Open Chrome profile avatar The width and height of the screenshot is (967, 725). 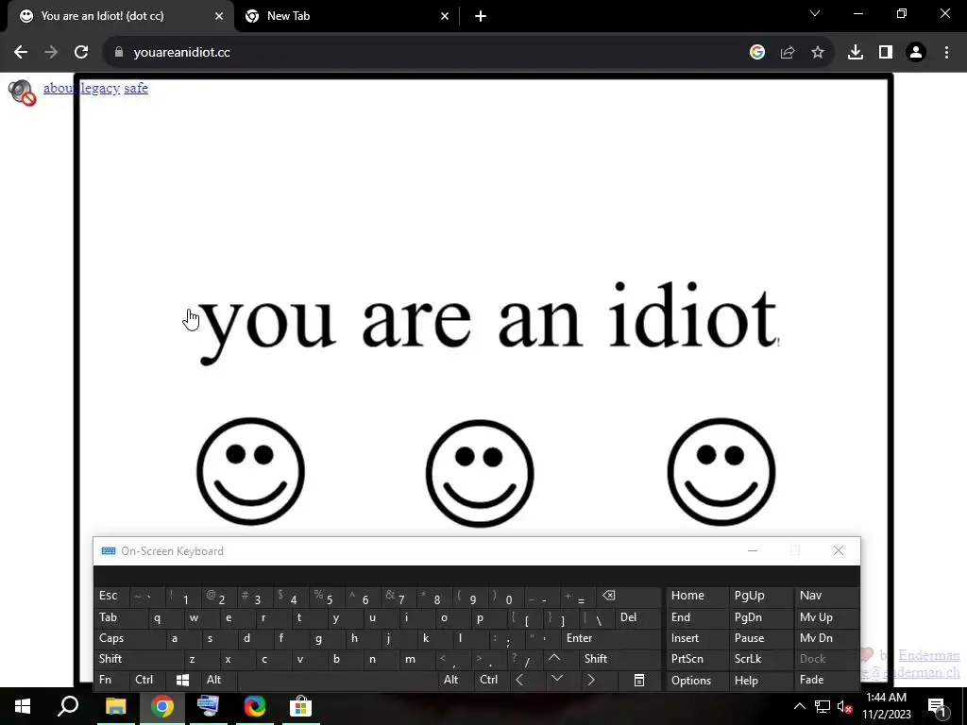click(x=916, y=53)
